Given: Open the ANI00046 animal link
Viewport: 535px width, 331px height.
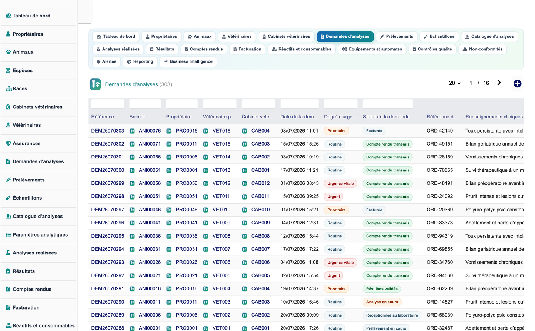Looking at the screenshot, I should click(150, 210).
